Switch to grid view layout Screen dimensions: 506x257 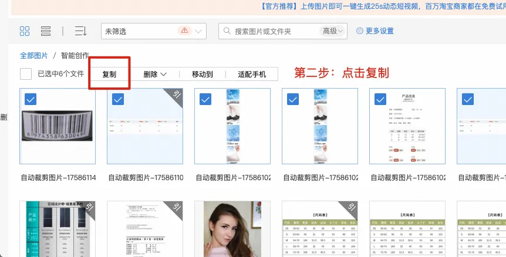[25, 31]
